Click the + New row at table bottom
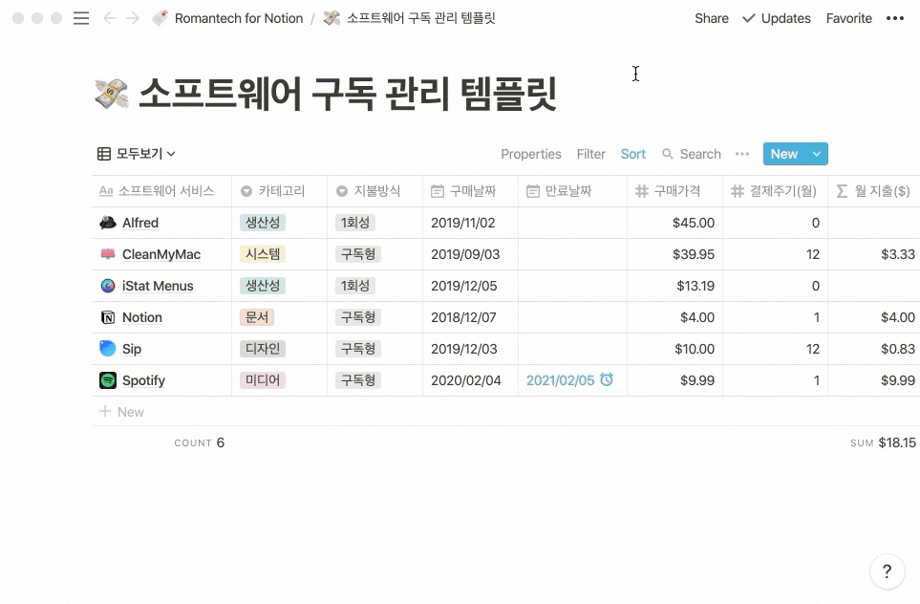Viewport: 920px width, 604px height. 505,412
